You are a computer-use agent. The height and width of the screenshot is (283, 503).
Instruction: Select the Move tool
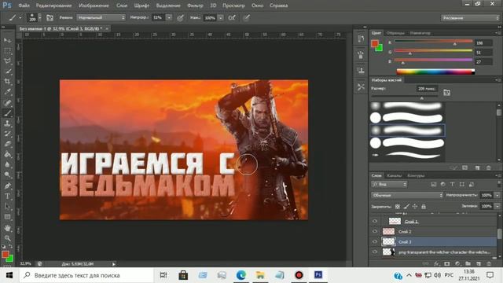7,40
